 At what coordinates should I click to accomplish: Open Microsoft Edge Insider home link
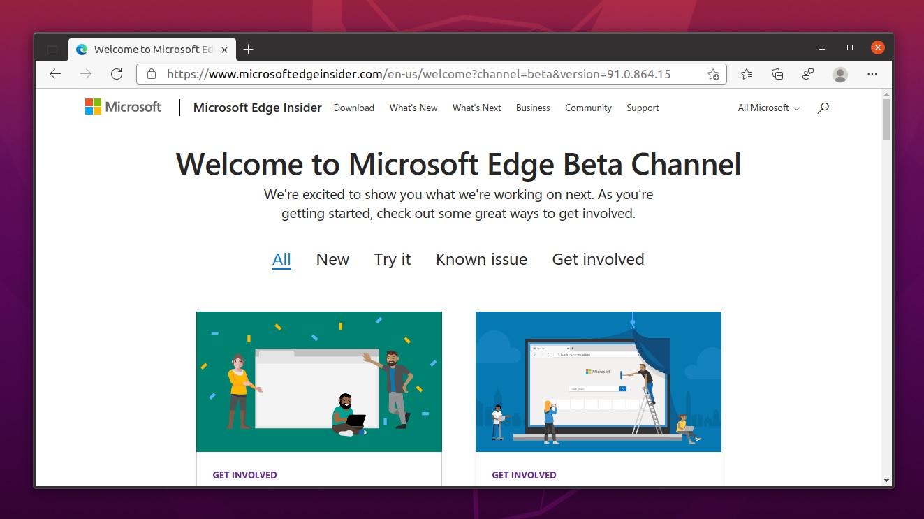click(x=258, y=108)
